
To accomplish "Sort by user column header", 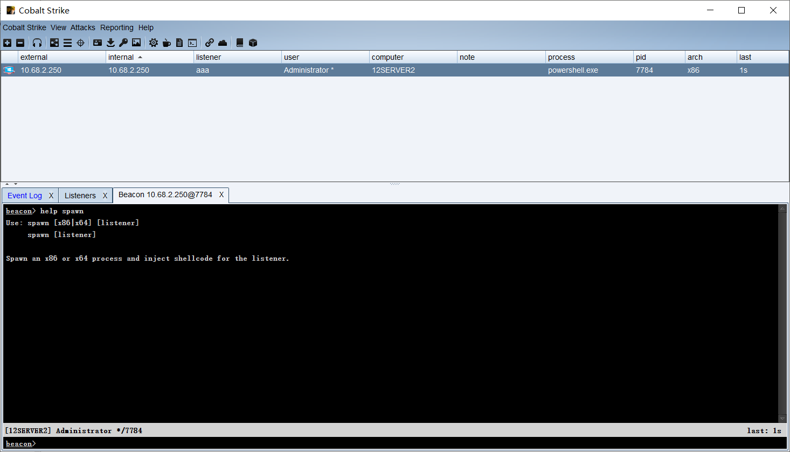I will [325, 57].
